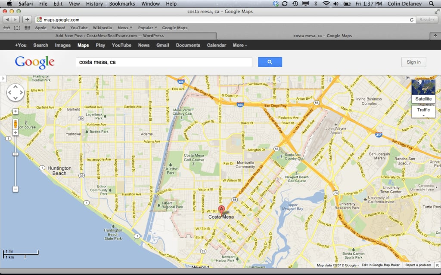Click the reload page icon in address bar
Image resolution: width=441 pixels, height=275 pixels.
coord(411,20)
